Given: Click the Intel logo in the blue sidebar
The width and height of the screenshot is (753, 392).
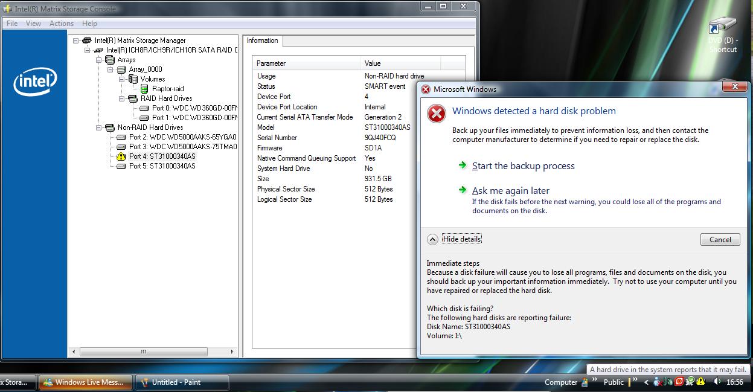Looking at the screenshot, I should 35,82.
